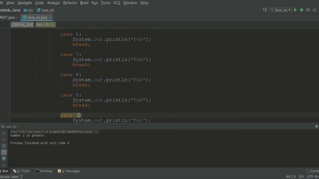Image resolution: width=319 pixels, height=179 pixels.
Task: Close the Java_ex.java editor tab
Action: point(50,18)
